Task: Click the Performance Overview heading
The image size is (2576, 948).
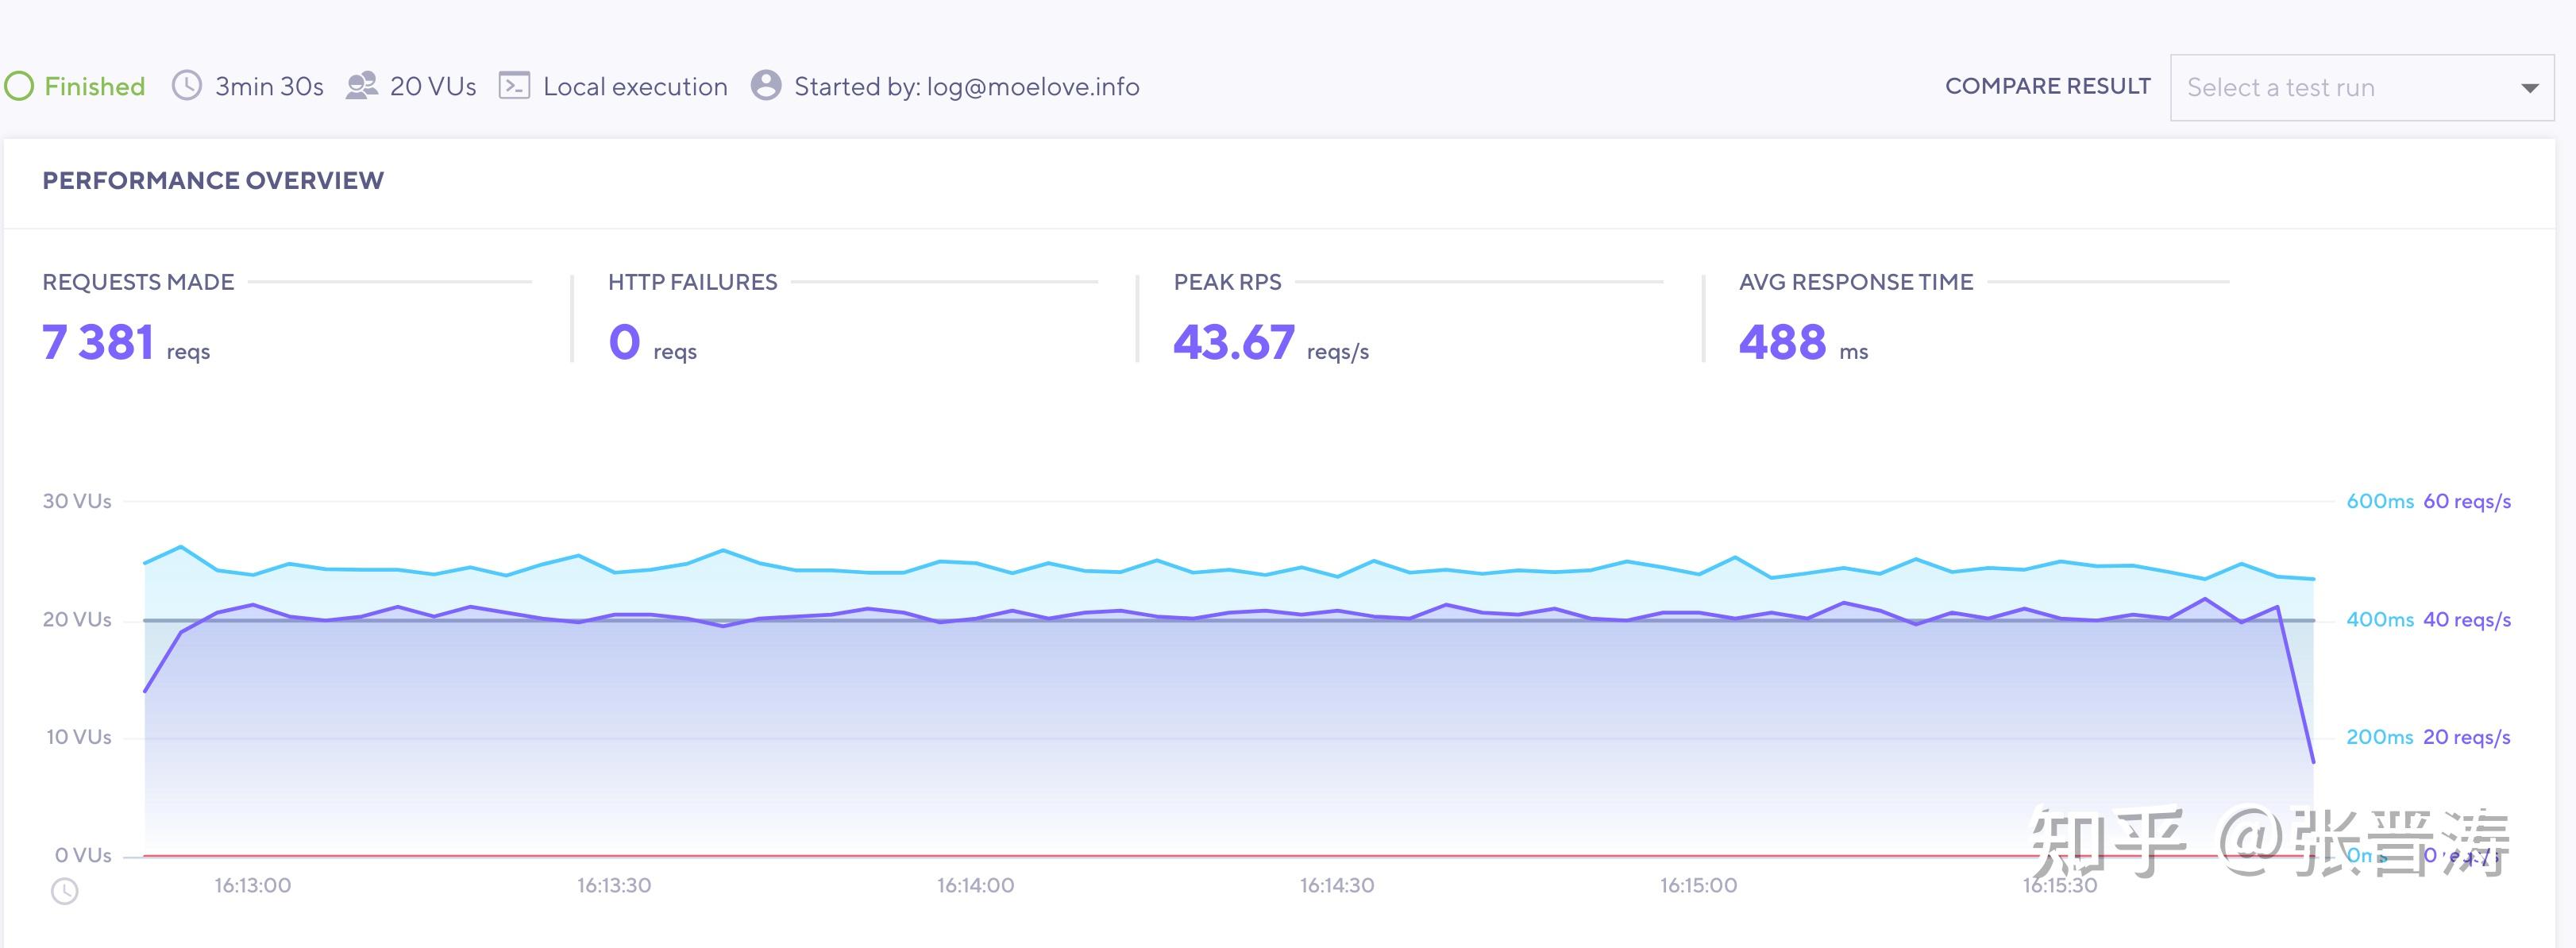Action: coord(213,181)
